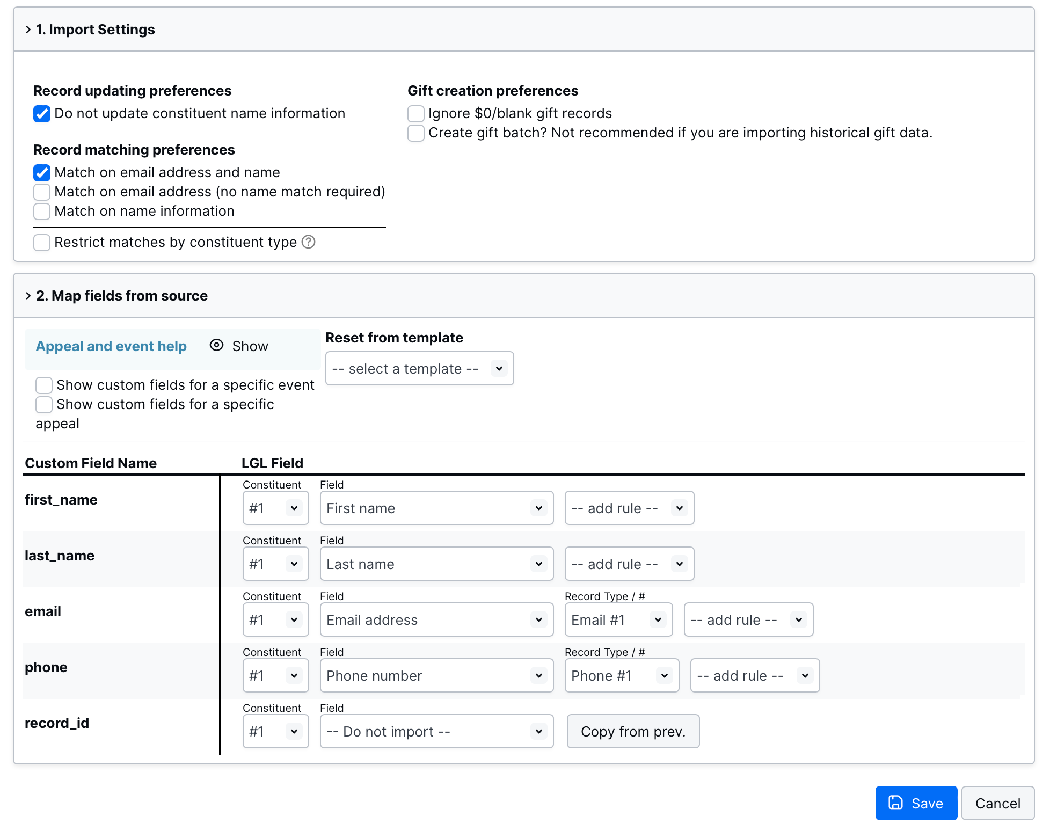This screenshot has width=1050, height=831.
Task: Click the Cancel button
Action: point(997,803)
